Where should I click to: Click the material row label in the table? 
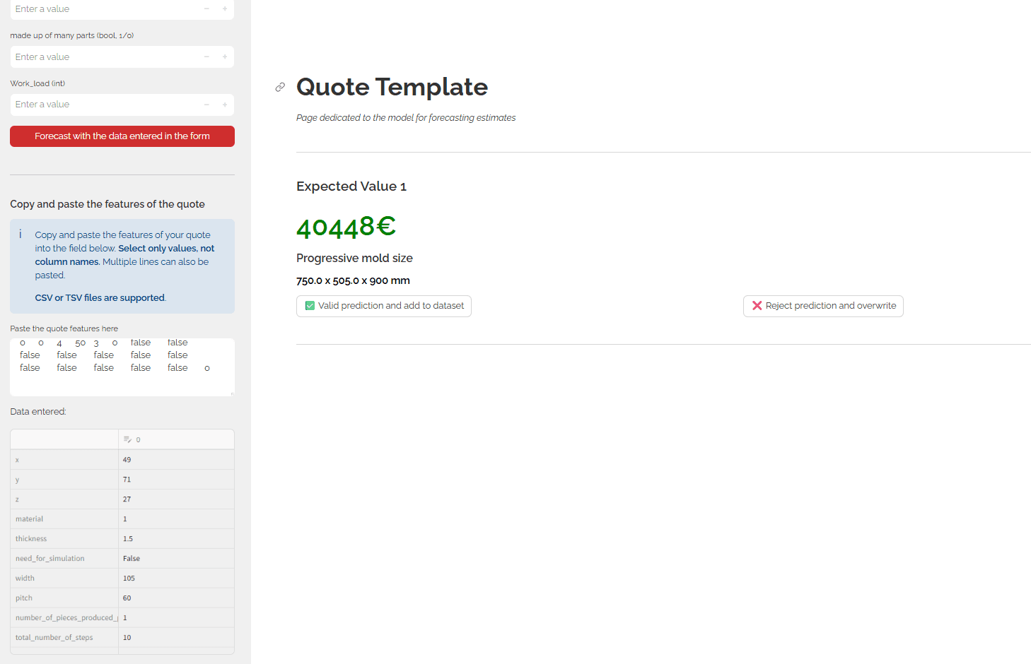64,519
